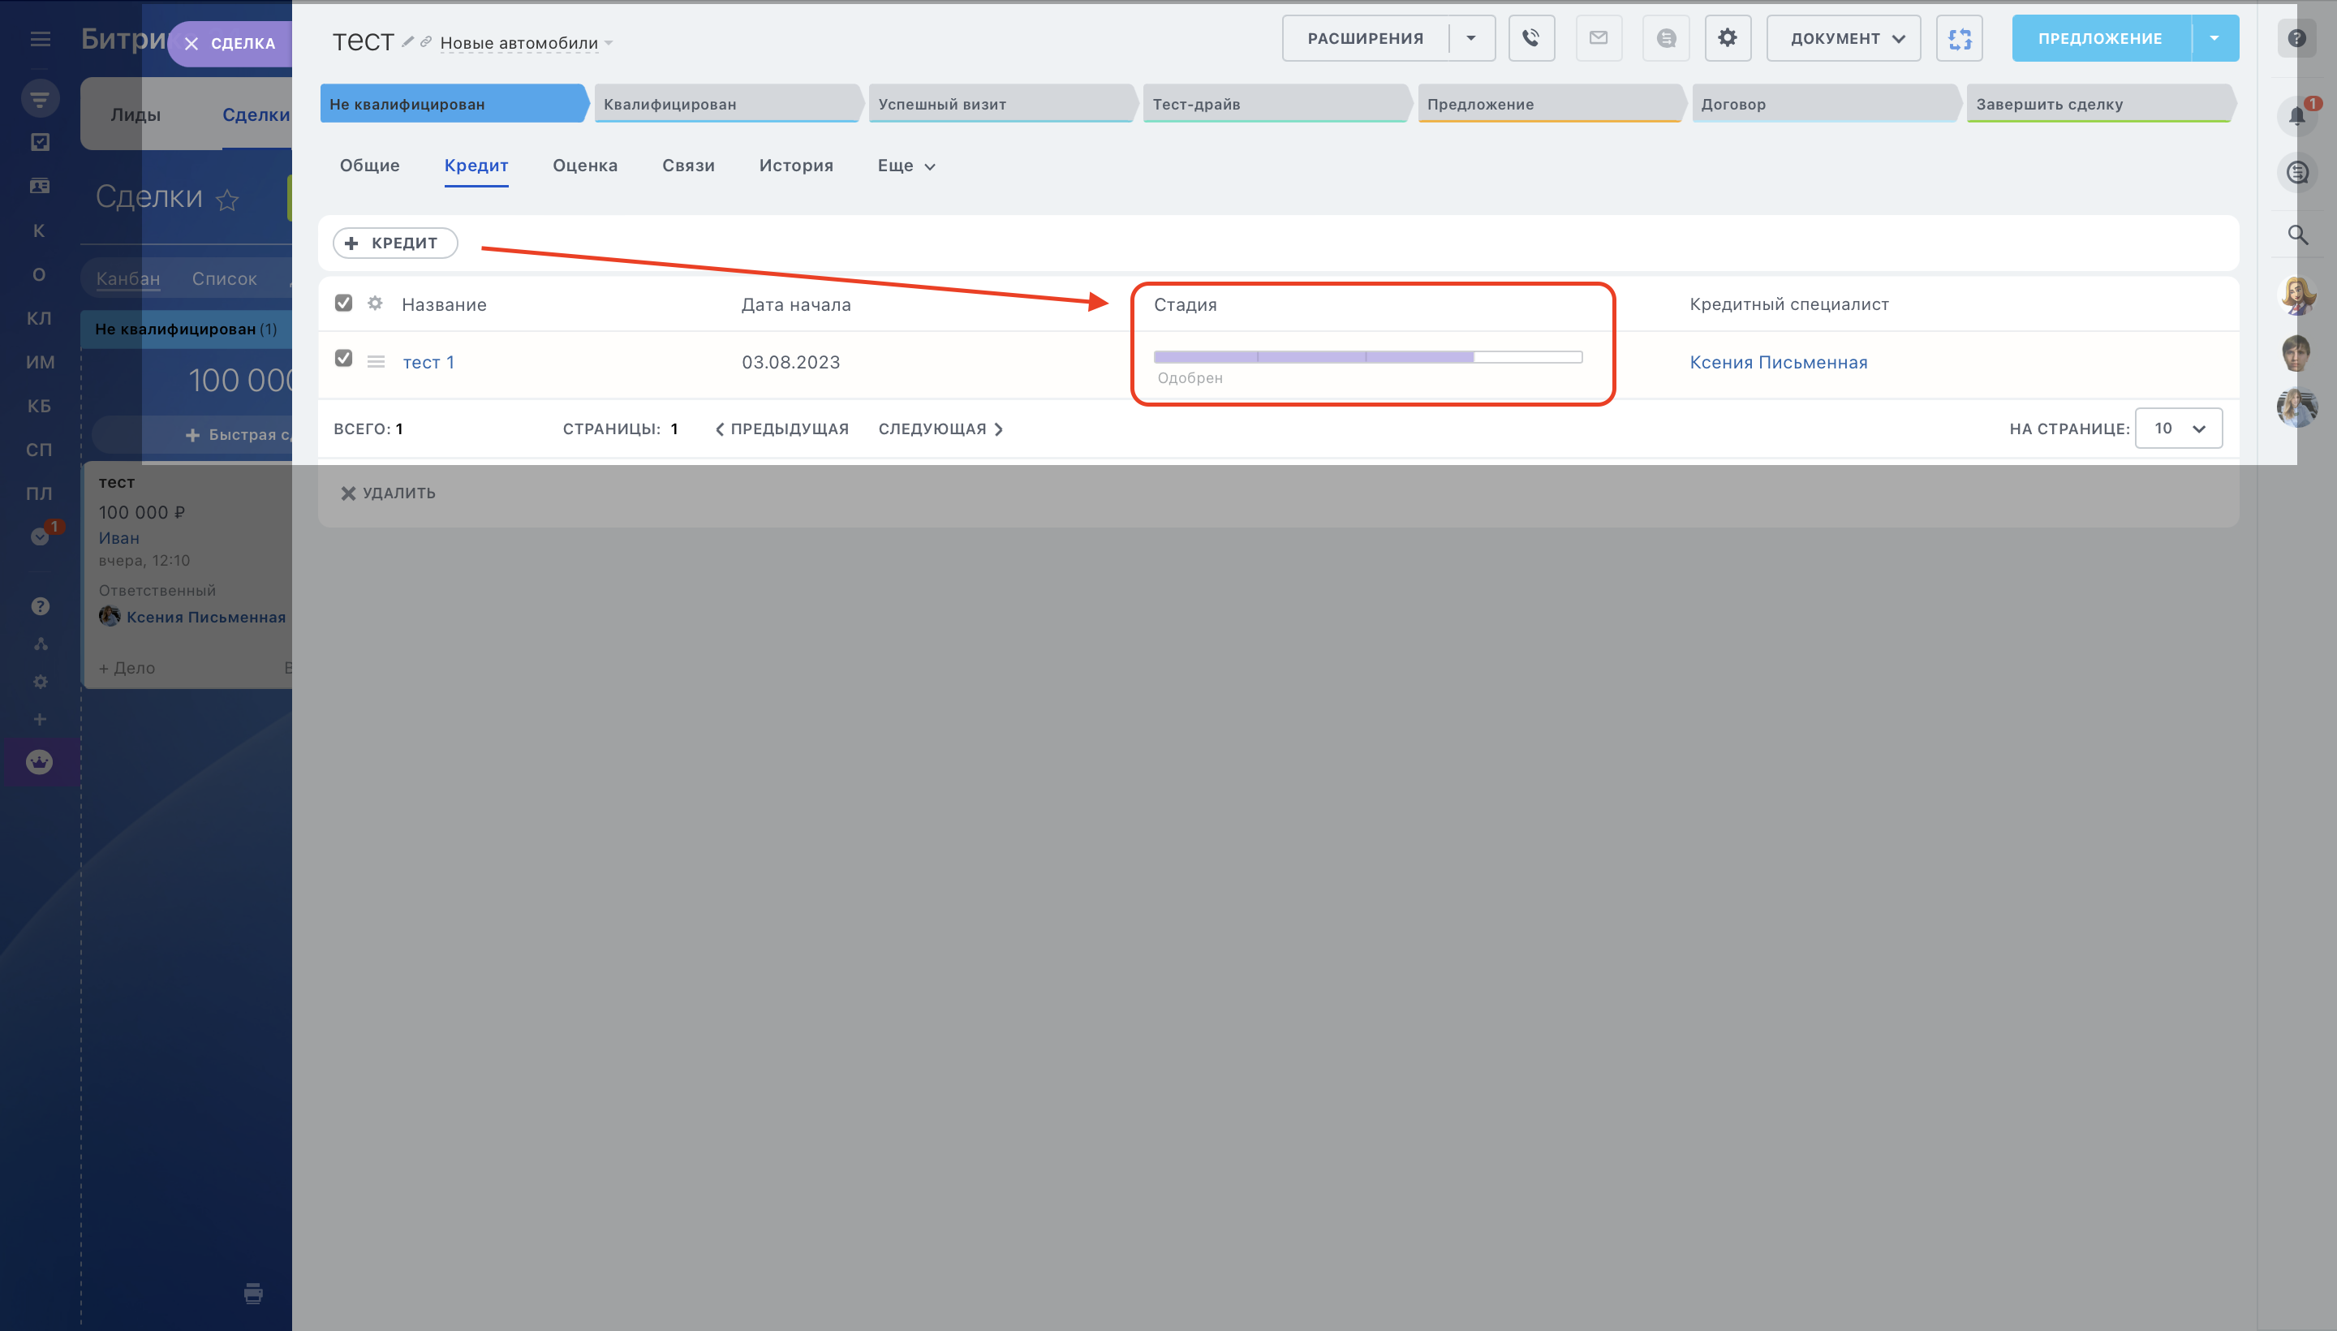The height and width of the screenshot is (1331, 2337).
Task: Click the add Кредит button
Action: 395,243
